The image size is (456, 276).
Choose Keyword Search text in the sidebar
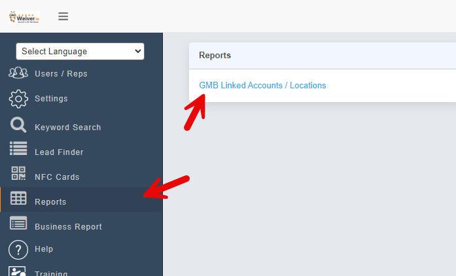68,128
